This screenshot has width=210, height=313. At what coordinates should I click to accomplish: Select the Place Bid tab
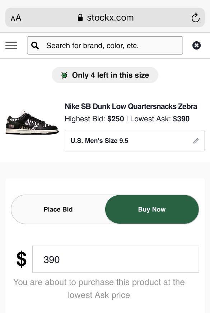[58, 209]
